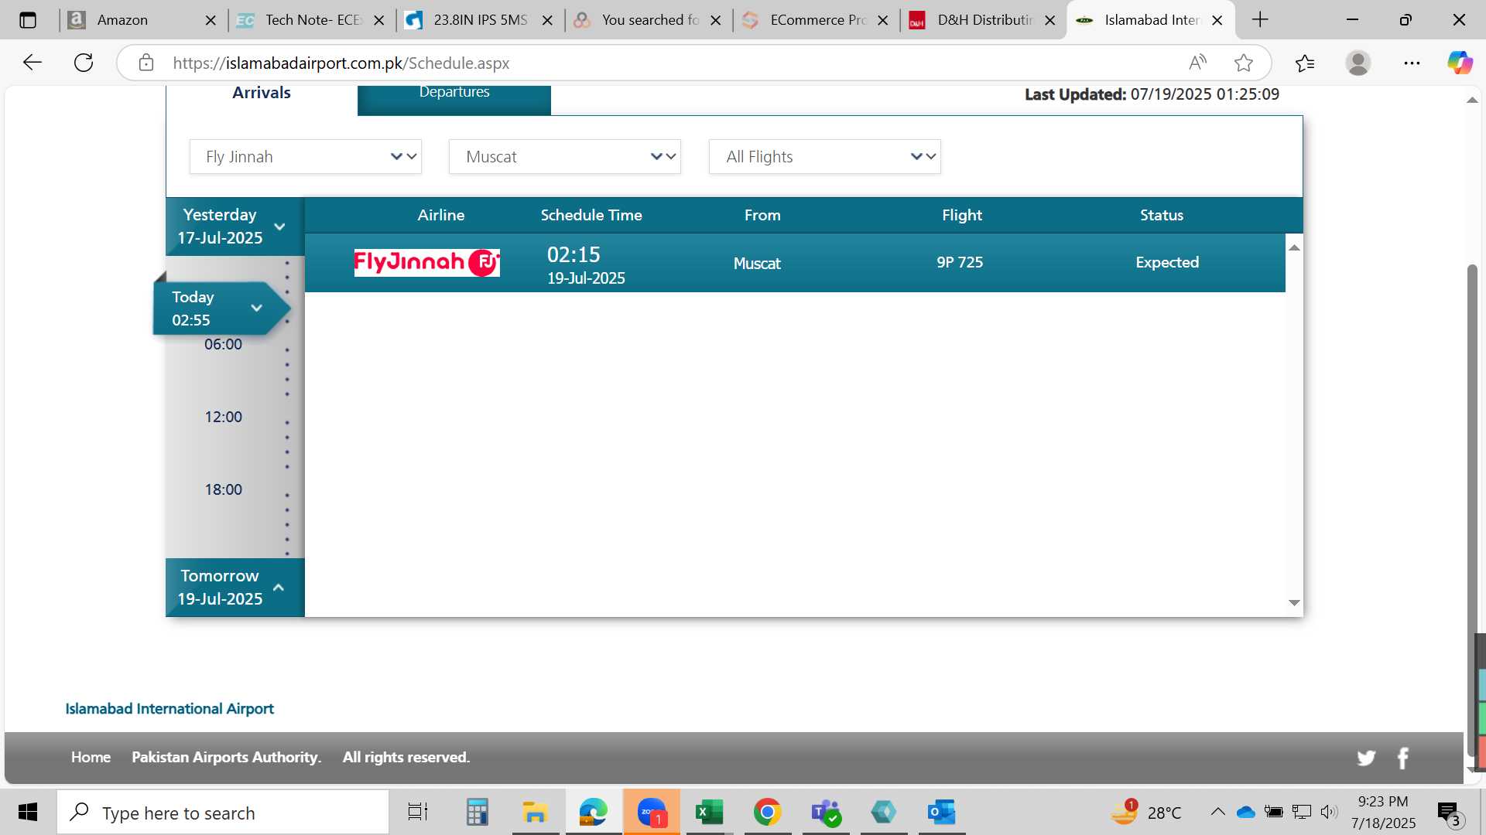
Task: Open Windows Start menu
Action: coord(28,813)
